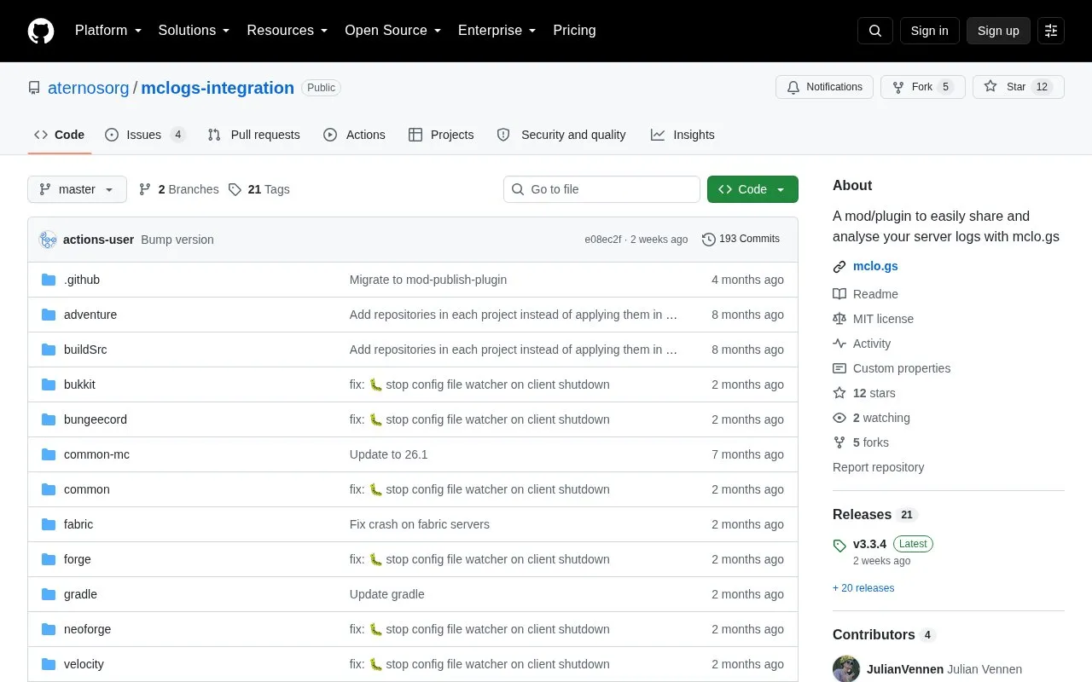Expand the Enterprise menu
This screenshot has width=1092, height=682.
pos(497,31)
